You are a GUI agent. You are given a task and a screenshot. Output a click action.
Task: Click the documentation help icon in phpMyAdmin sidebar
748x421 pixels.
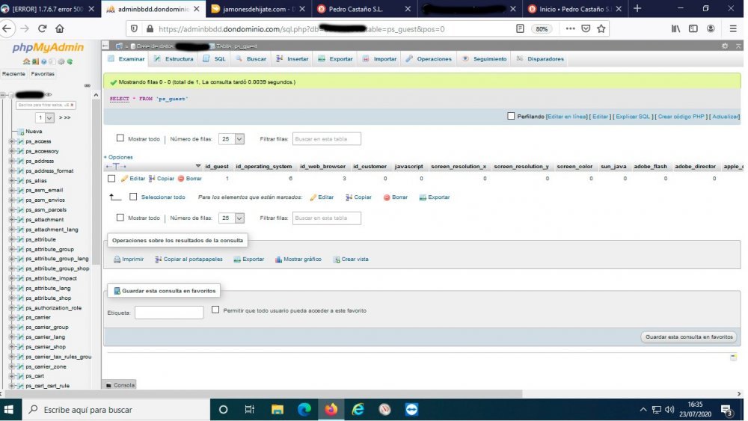click(44, 61)
